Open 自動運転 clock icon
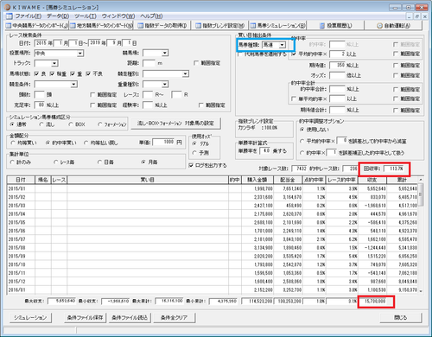 (380, 26)
